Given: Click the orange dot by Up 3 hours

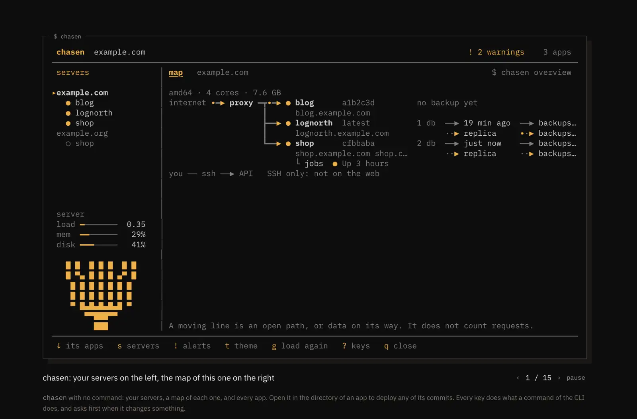Looking at the screenshot, I should pyautogui.click(x=335, y=164).
